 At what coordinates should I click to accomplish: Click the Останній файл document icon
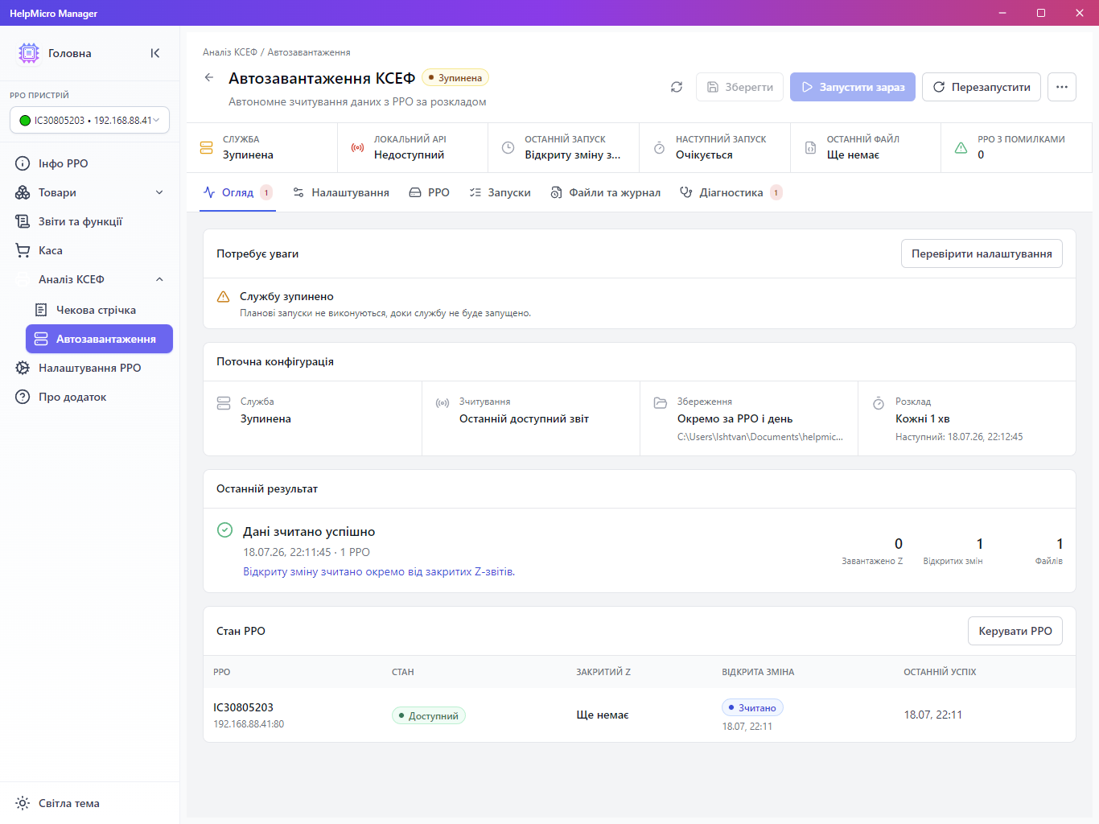click(810, 148)
